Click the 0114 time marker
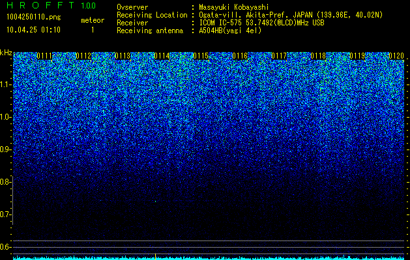 pyautogui.click(x=162, y=56)
